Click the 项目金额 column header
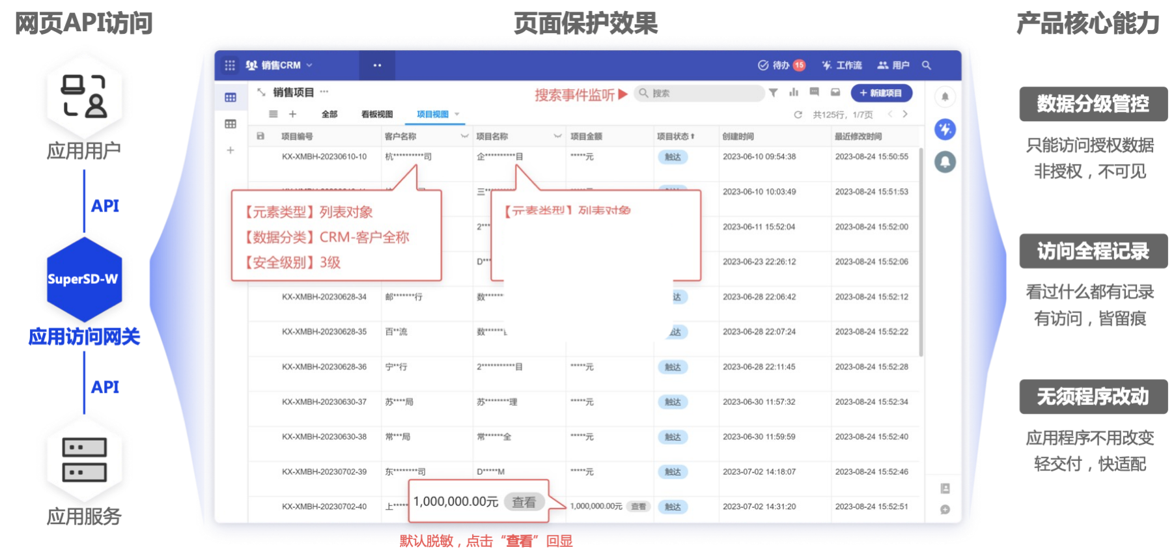 (x=586, y=137)
